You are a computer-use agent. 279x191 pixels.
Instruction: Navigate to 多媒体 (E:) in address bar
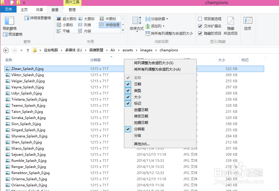(x=74, y=50)
